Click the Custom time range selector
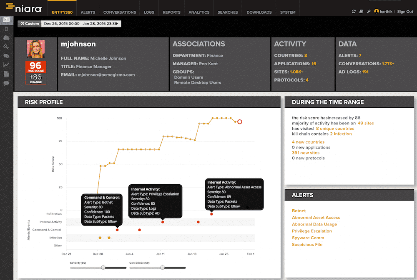The height and width of the screenshot is (280, 417). 30,24
